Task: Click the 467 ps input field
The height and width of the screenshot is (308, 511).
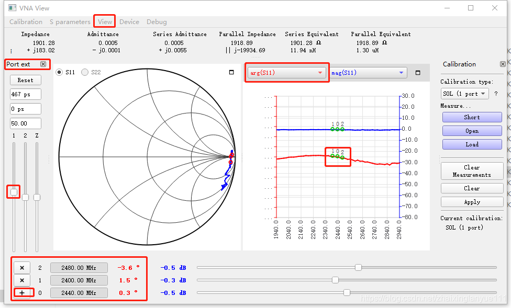Action: coord(26,94)
